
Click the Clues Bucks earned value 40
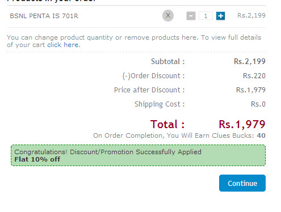tap(261, 135)
